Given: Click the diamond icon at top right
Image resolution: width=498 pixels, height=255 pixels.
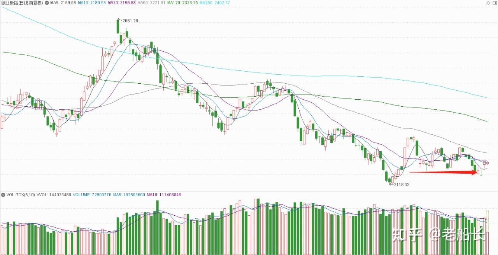Looking at the screenshot, I should pos(488,3).
